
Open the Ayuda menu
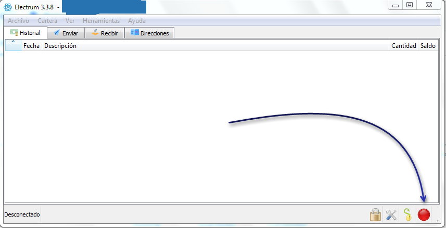[137, 21]
